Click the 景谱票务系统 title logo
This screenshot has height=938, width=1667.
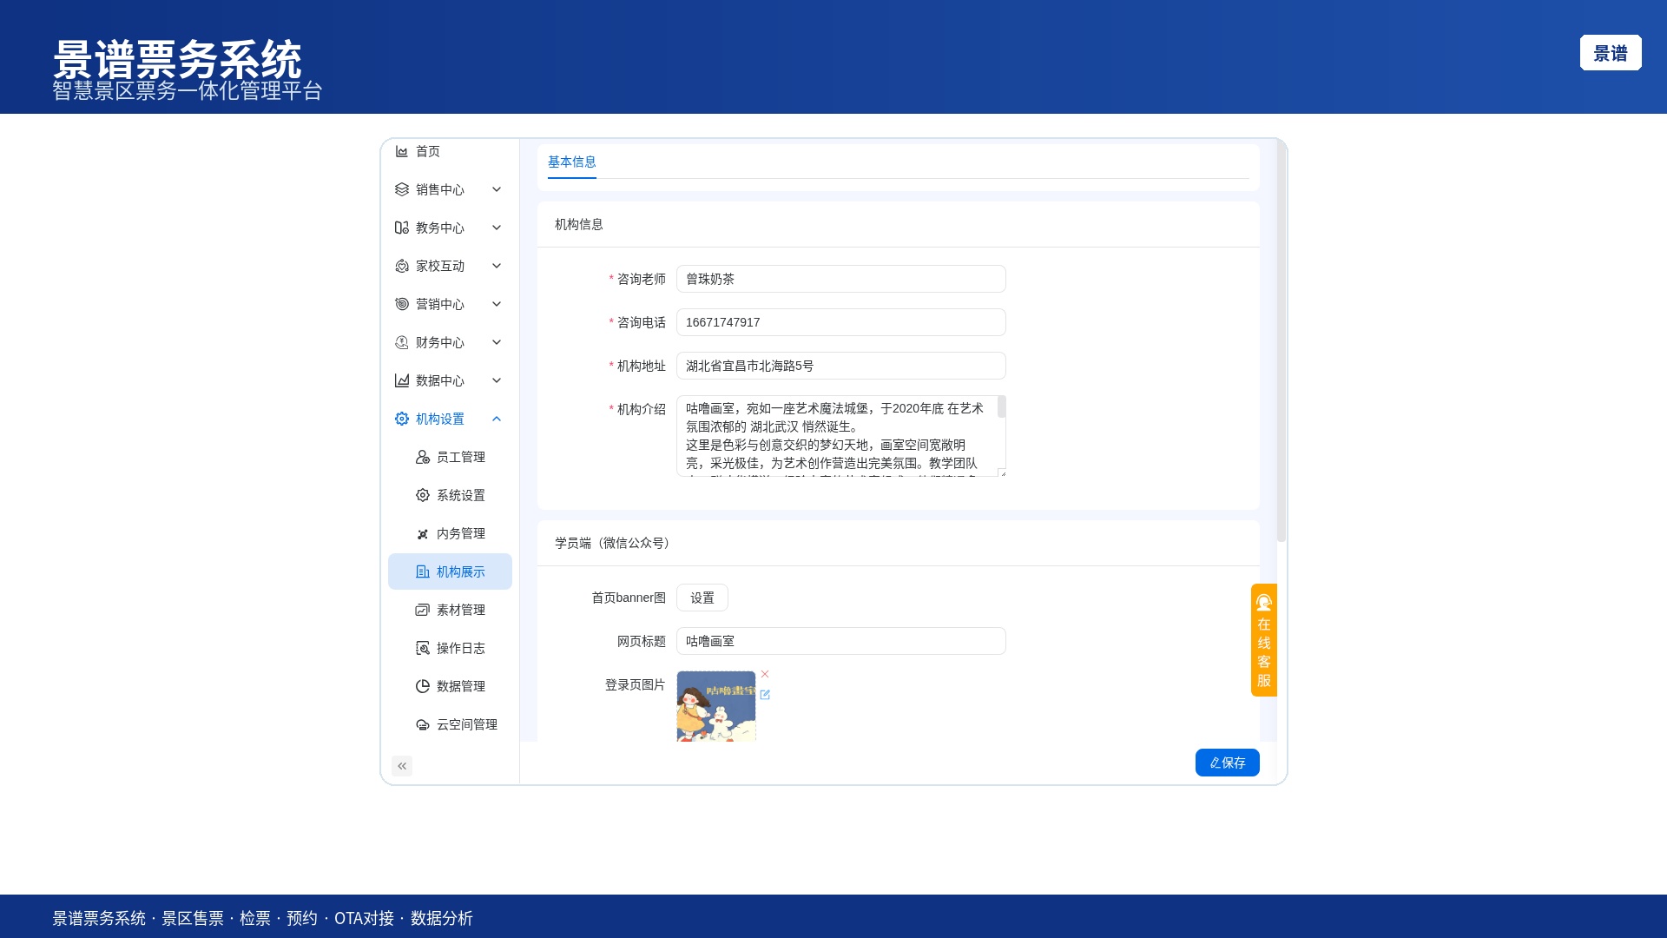pyautogui.click(x=178, y=60)
